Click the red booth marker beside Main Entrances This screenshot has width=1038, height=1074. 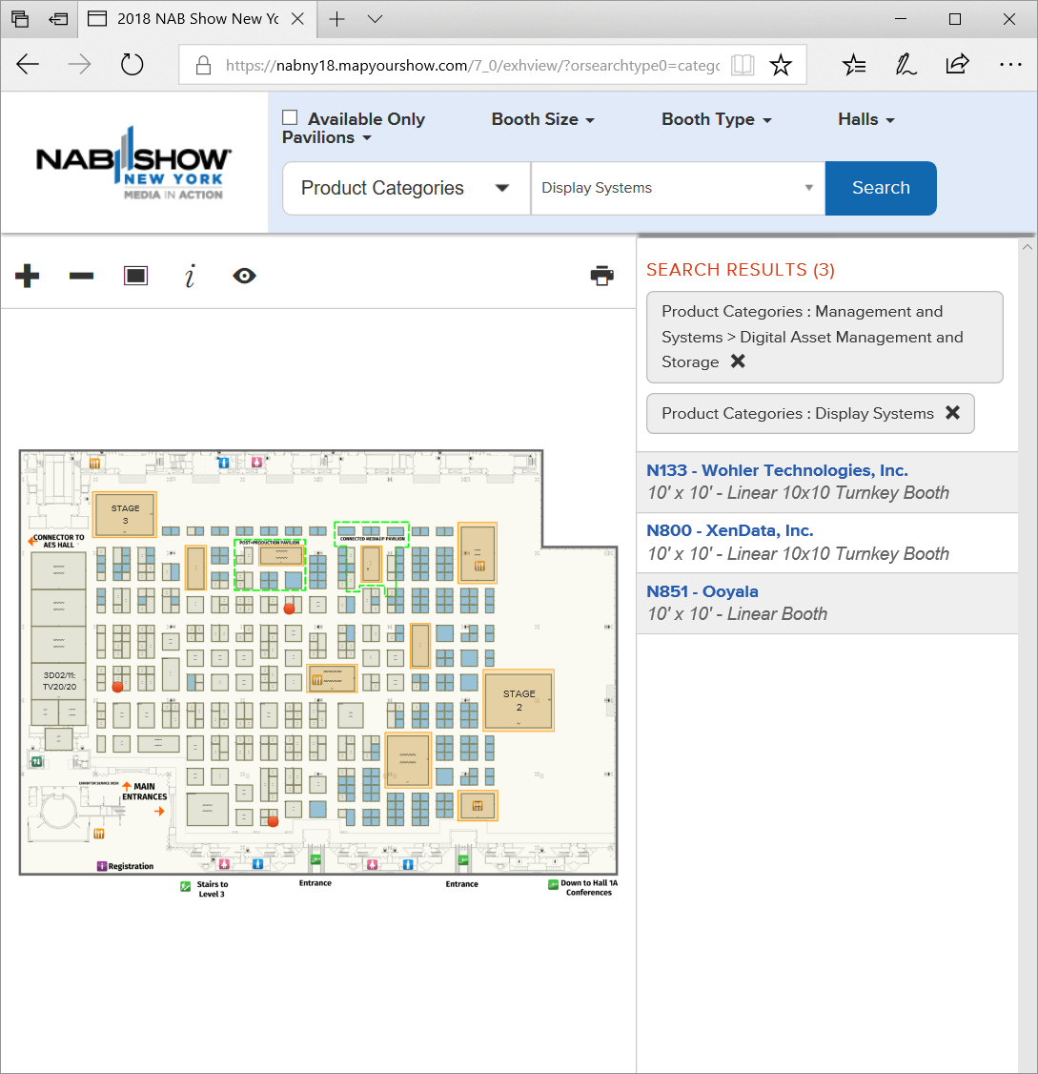pos(273,820)
